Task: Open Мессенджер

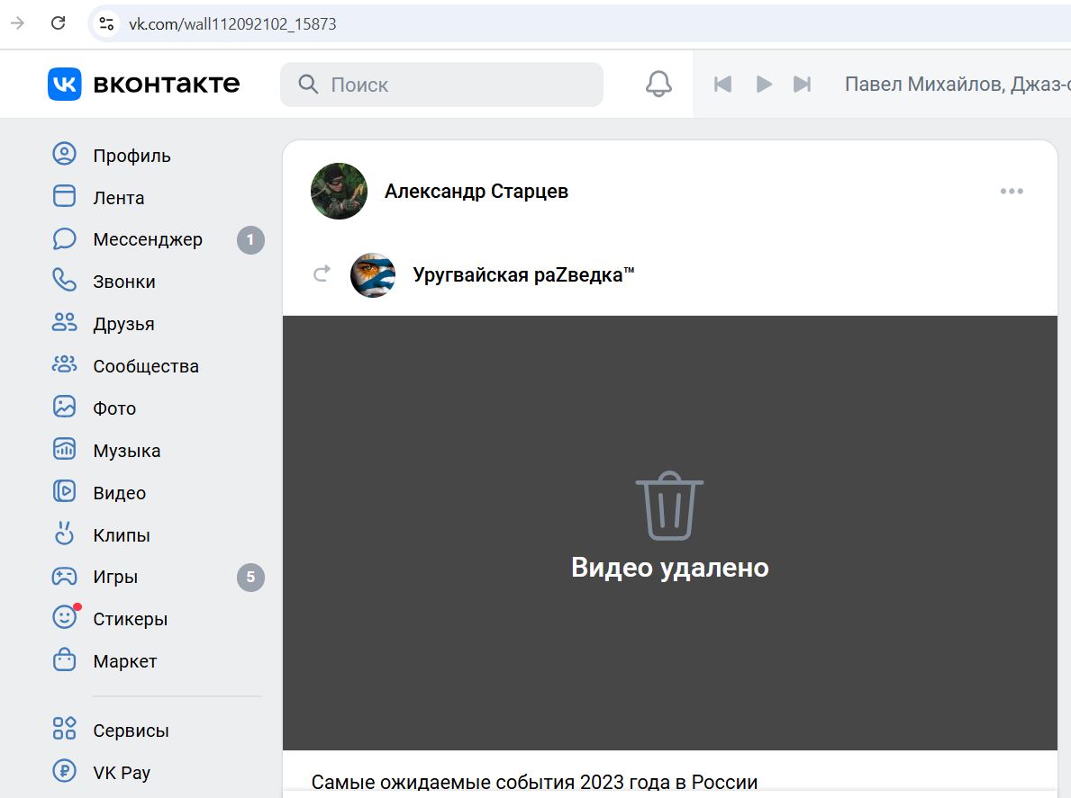Action: 148,239
